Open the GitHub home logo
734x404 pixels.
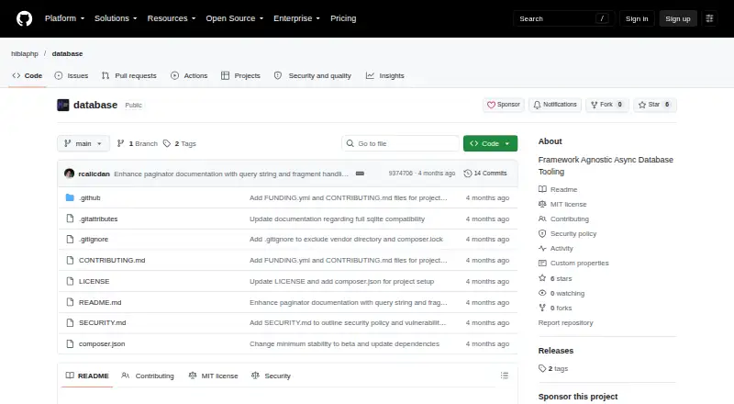click(x=25, y=18)
